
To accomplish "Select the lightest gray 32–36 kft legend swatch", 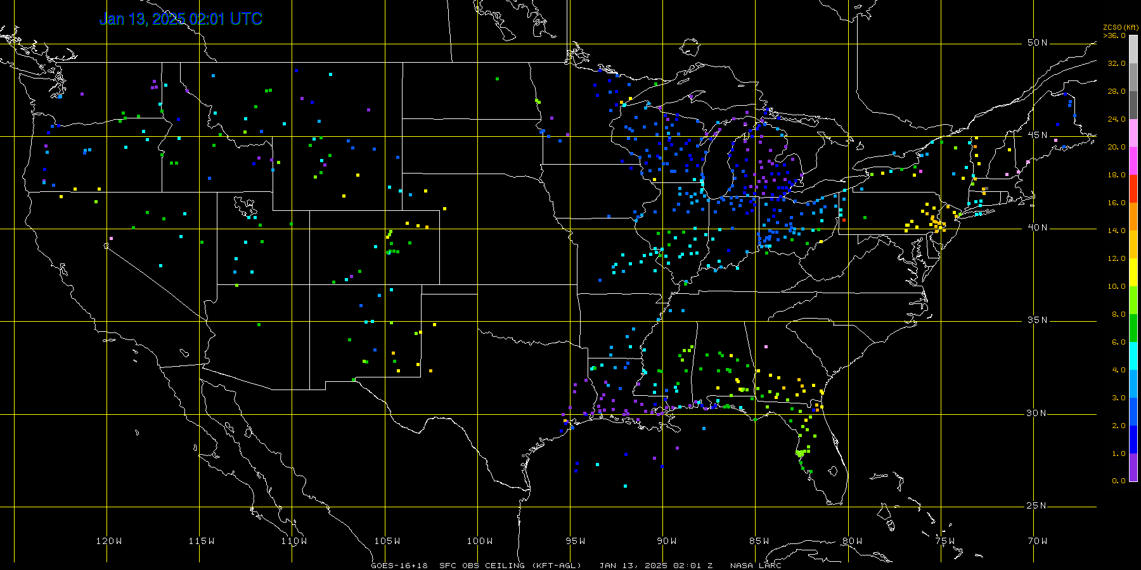I will pyautogui.click(x=1133, y=49).
